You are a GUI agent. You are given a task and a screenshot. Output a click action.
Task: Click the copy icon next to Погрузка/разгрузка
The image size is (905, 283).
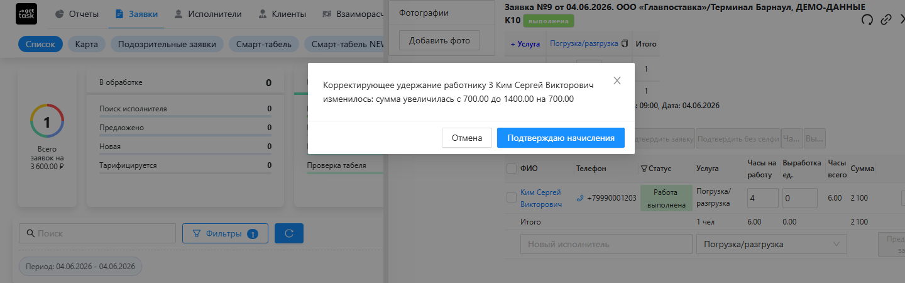(x=624, y=44)
